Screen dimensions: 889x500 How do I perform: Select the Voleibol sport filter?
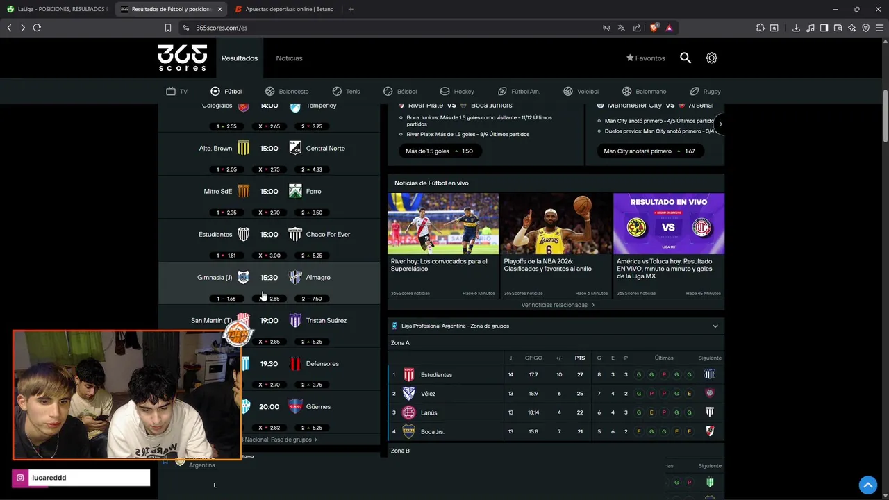(581, 91)
